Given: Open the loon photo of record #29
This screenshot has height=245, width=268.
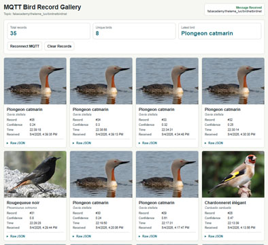Looking at the screenshot, I should [167, 174].
